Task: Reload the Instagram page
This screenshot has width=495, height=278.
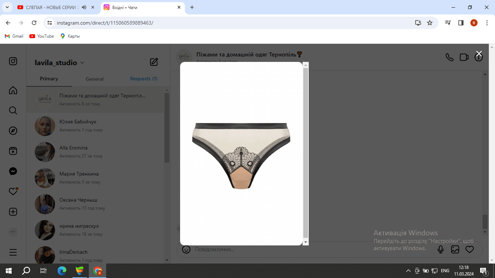Action: point(34,23)
